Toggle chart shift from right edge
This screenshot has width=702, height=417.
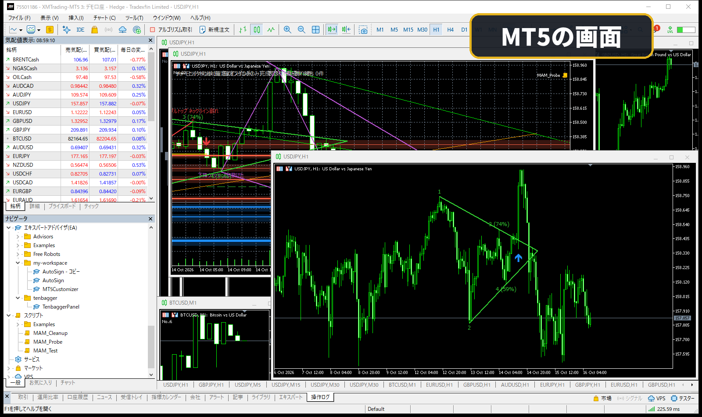click(x=346, y=29)
